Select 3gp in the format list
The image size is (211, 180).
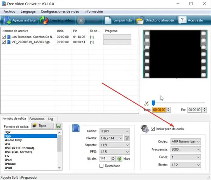(31, 136)
